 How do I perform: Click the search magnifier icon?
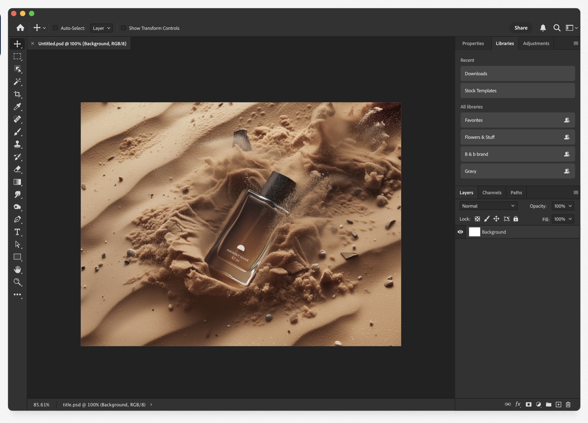point(557,28)
